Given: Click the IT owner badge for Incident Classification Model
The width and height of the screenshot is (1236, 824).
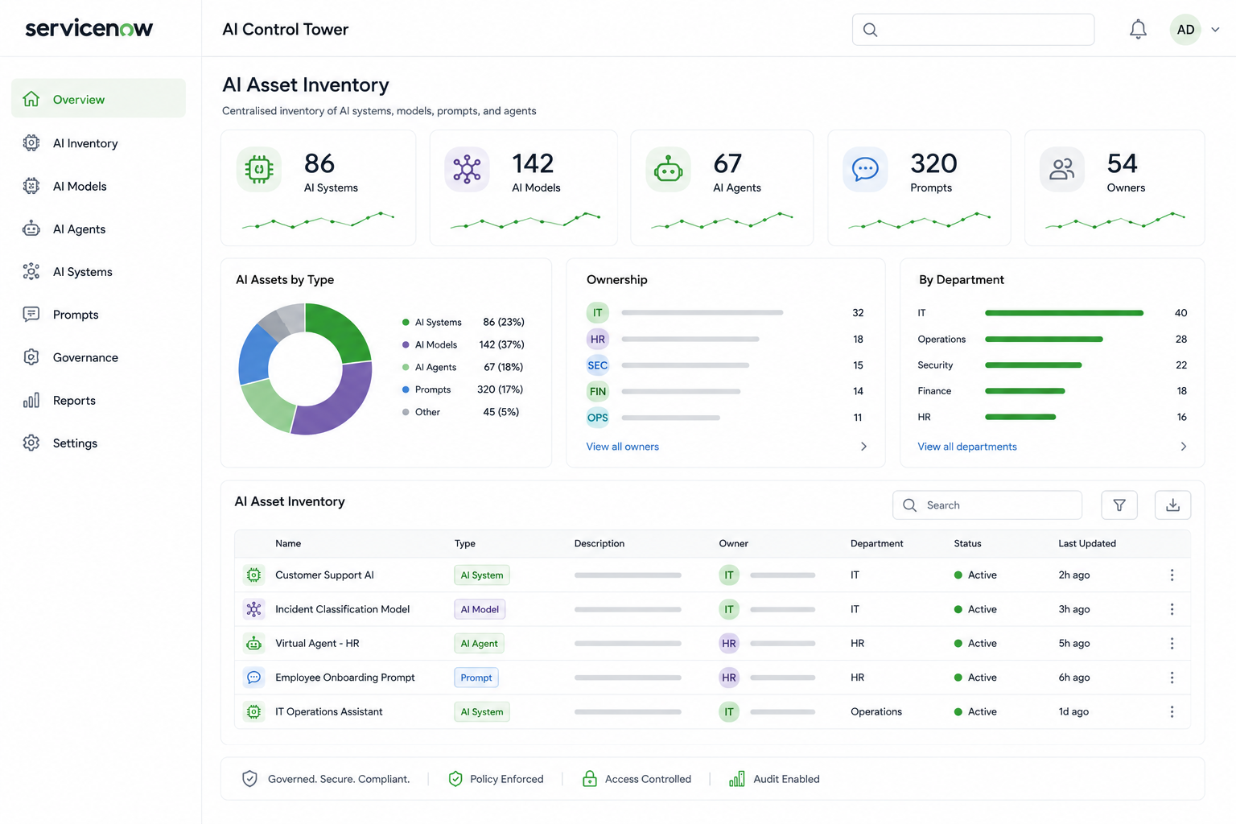Looking at the screenshot, I should pos(729,609).
